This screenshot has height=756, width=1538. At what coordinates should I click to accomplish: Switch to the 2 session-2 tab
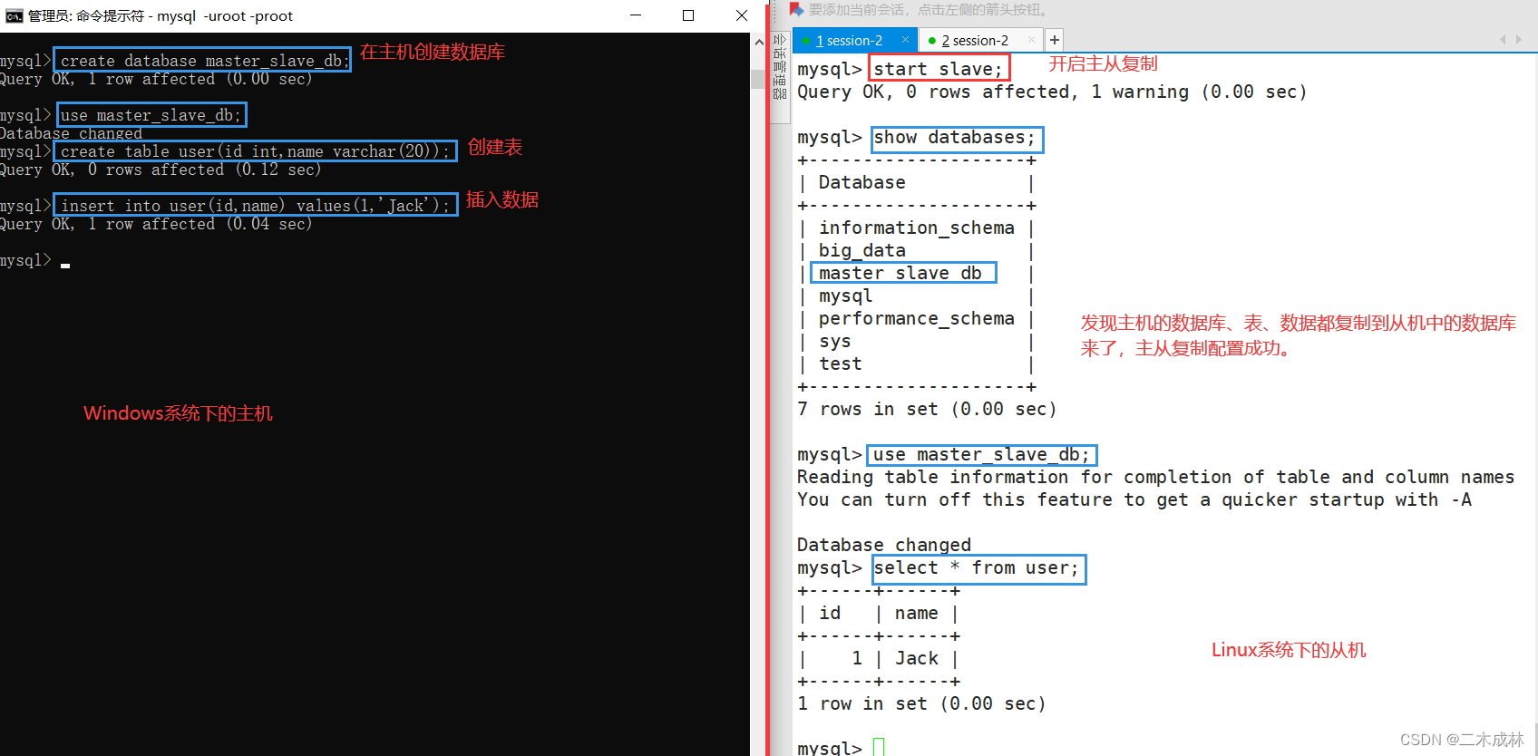coord(975,41)
